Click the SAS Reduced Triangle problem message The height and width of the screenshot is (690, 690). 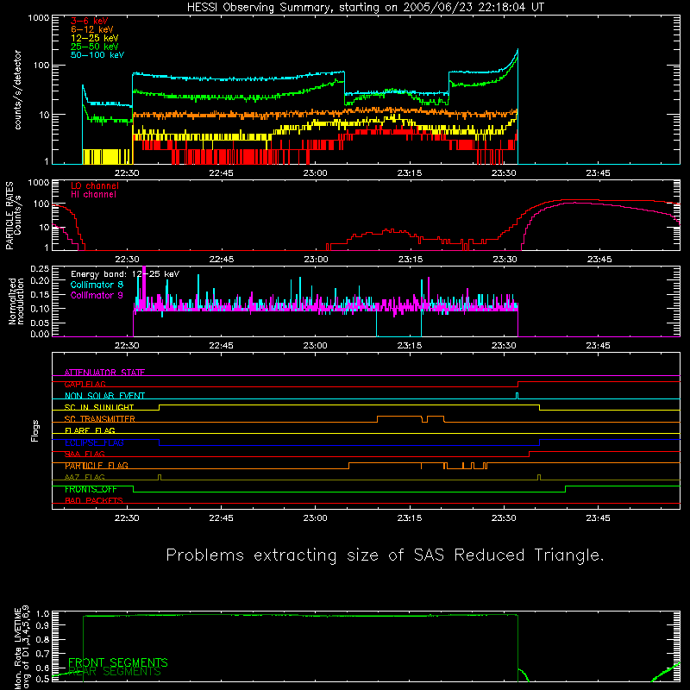pos(385,555)
